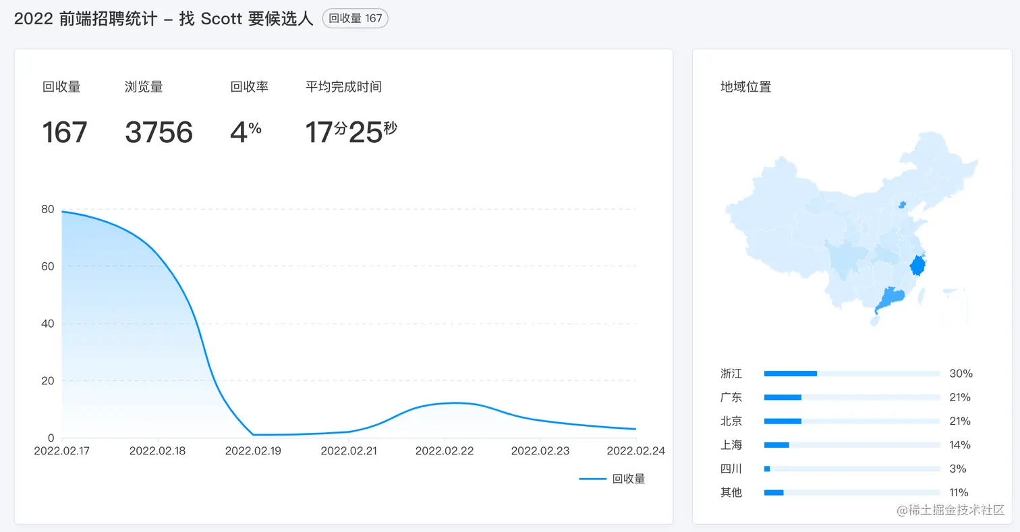Click the 60 y-axis label

click(x=47, y=266)
